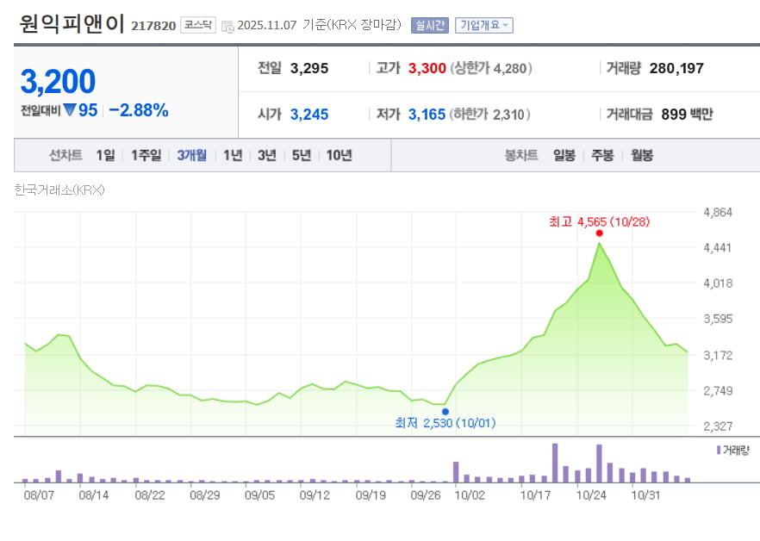760x541 pixels.
Task: Toggle the 실시간 real-time button
Action: pos(430,25)
